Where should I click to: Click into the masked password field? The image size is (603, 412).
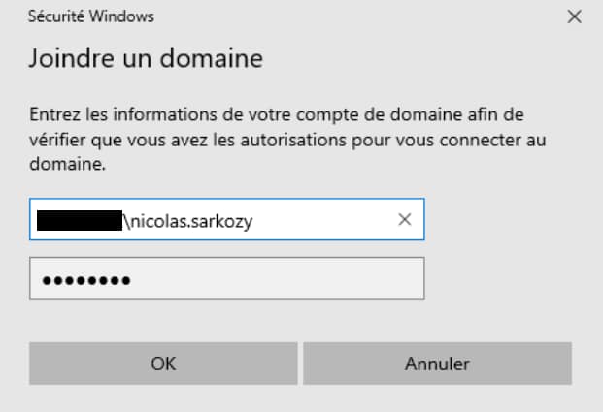tap(227, 279)
